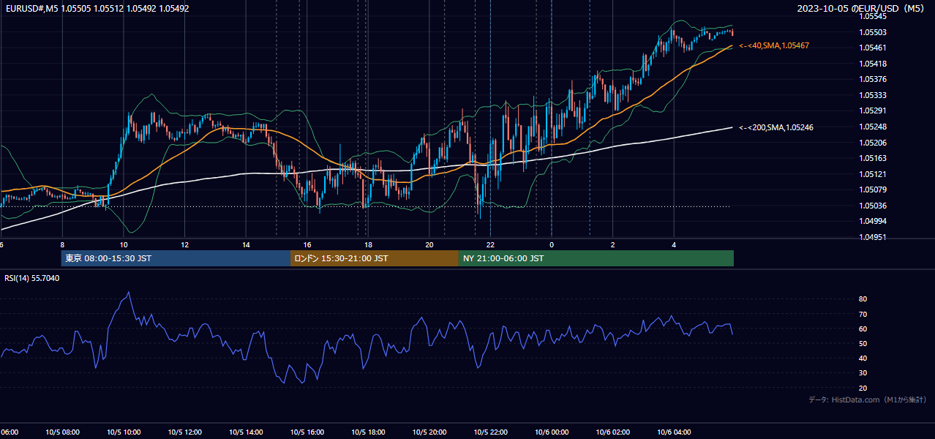Click RSI scale level 40
Viewport: 935px width, 439px height.
click(x=863, y=358)
